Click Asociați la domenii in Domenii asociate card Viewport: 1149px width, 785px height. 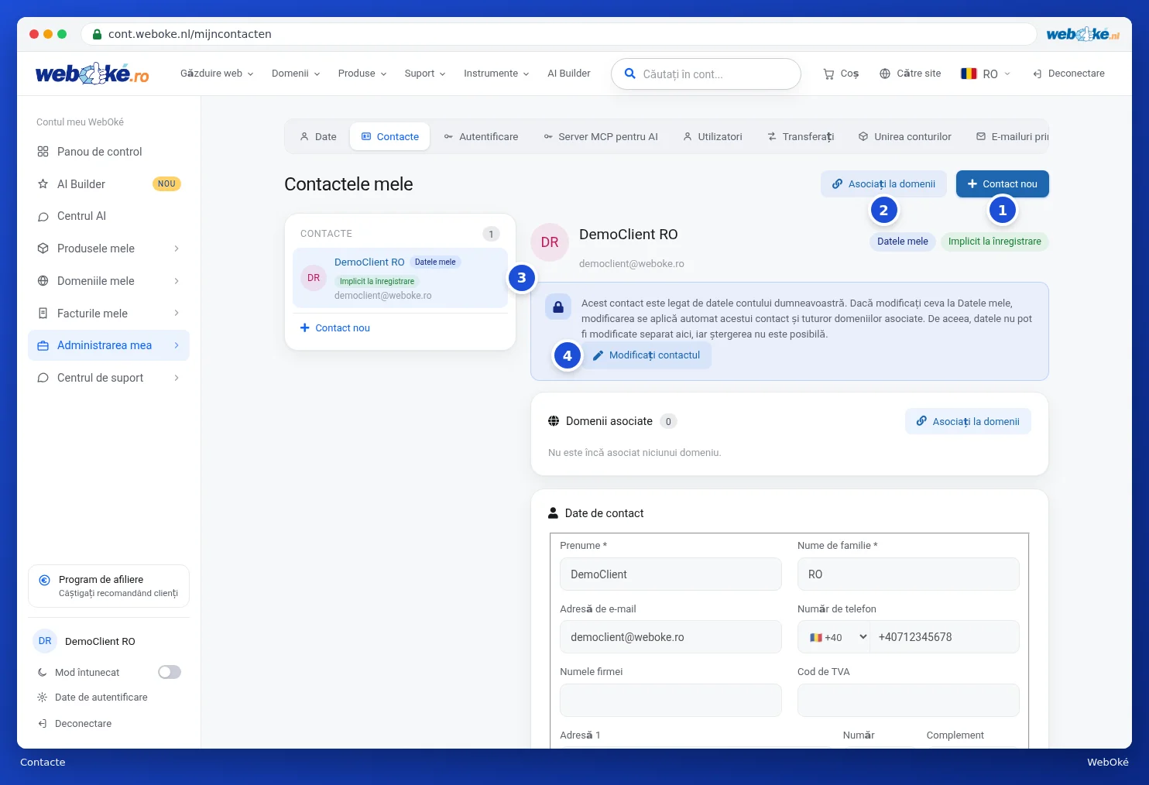click(x=968, y=421)
